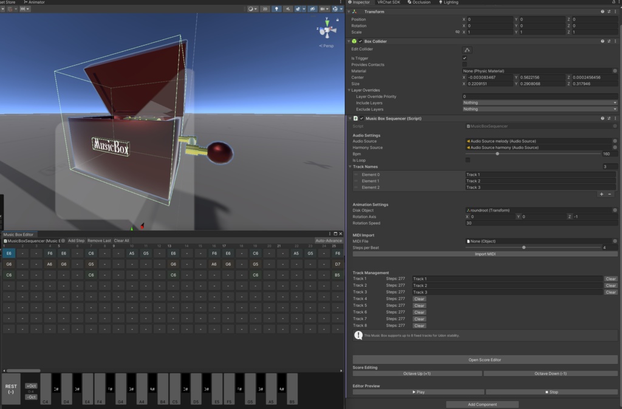Click the REST (-) key
622x409 pixels.
click(11, 389)
